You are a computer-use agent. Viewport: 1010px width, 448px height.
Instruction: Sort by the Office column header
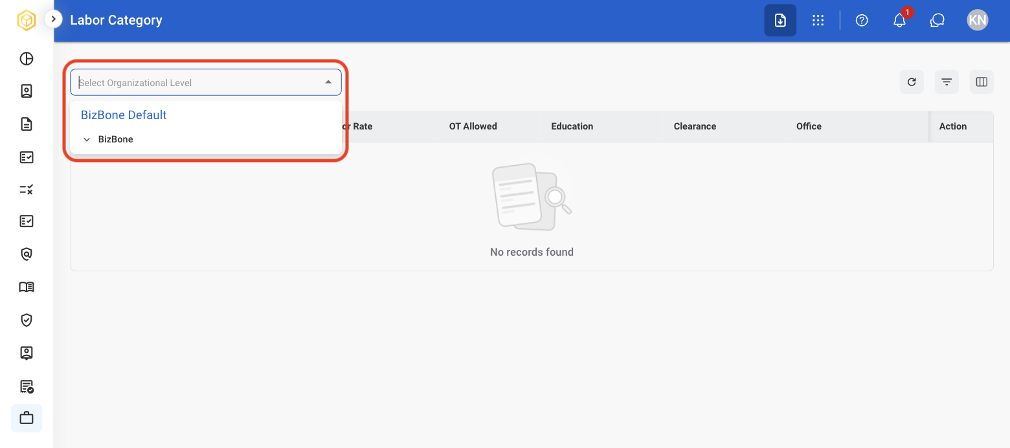point(809,126)
